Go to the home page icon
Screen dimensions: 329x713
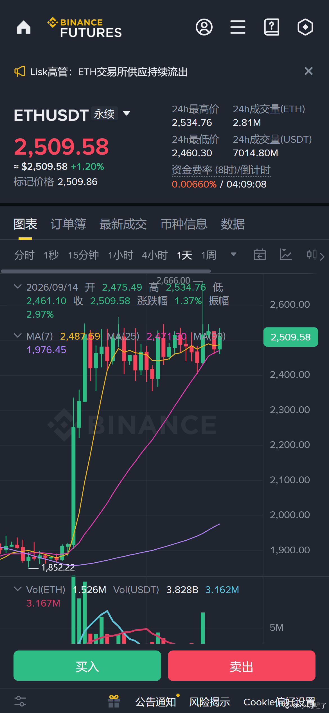click(24, 27)
